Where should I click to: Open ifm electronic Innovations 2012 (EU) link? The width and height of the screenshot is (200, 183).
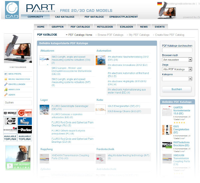click(128, 67)
